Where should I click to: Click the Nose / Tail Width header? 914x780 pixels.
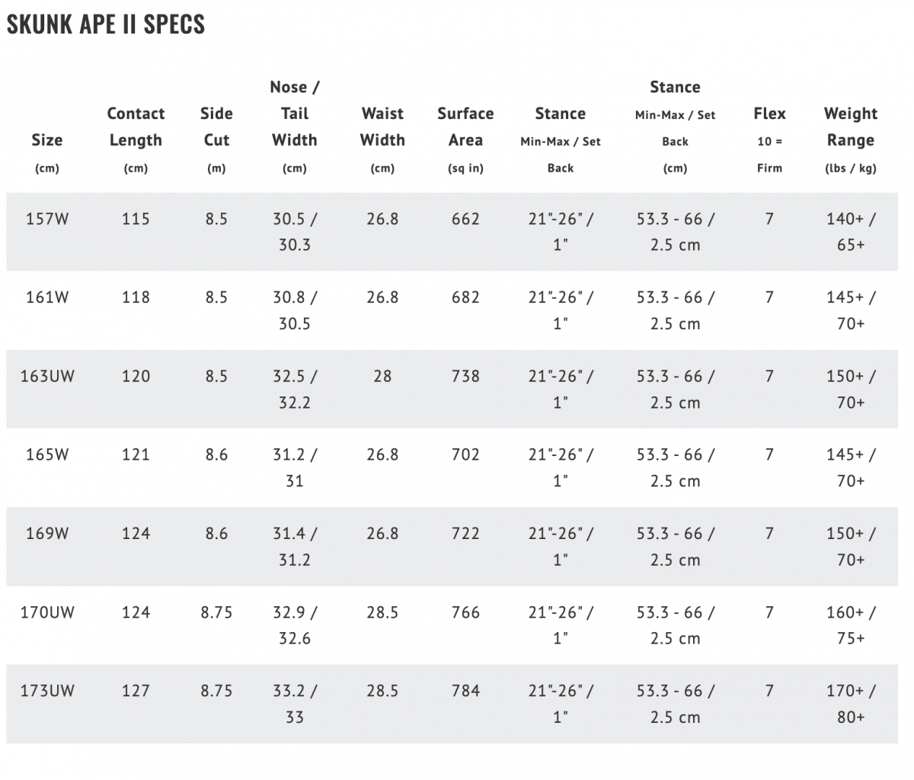coord(295,127)
